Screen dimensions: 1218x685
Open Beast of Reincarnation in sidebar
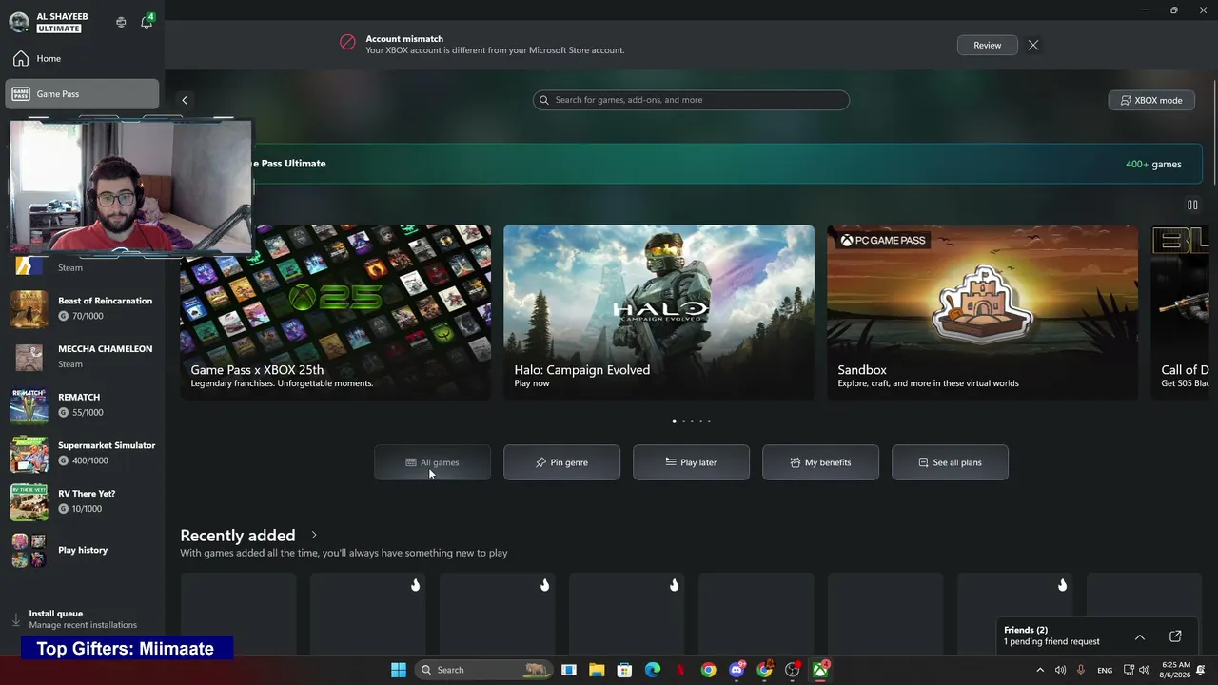click(x=82, y=308)
